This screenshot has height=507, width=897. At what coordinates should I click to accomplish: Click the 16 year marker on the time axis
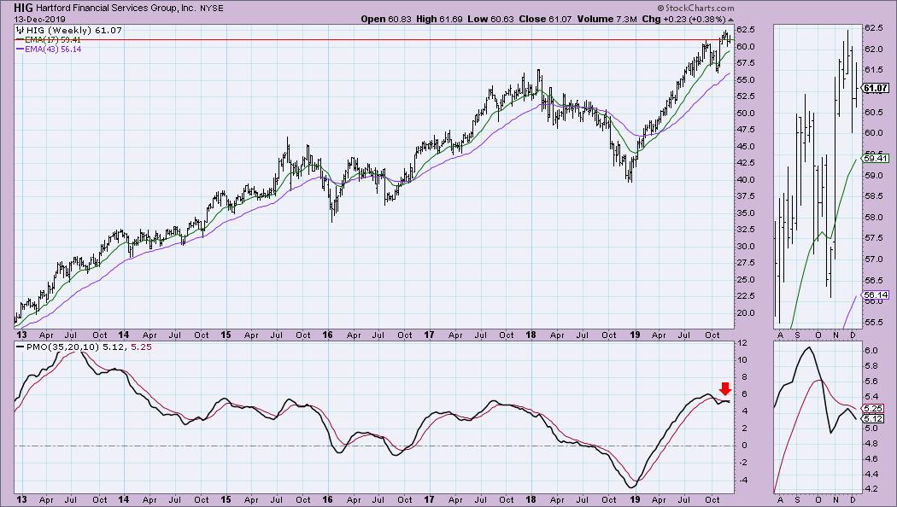click(327, 501)
